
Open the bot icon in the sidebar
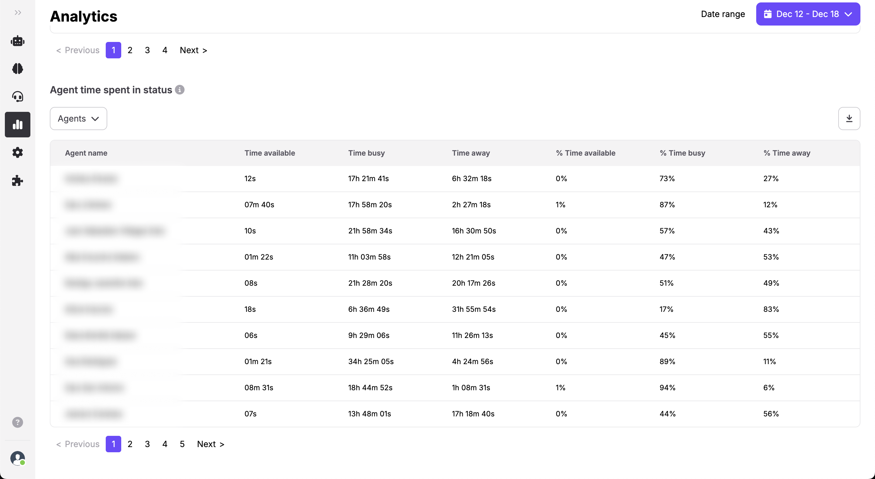click(18, 41)
